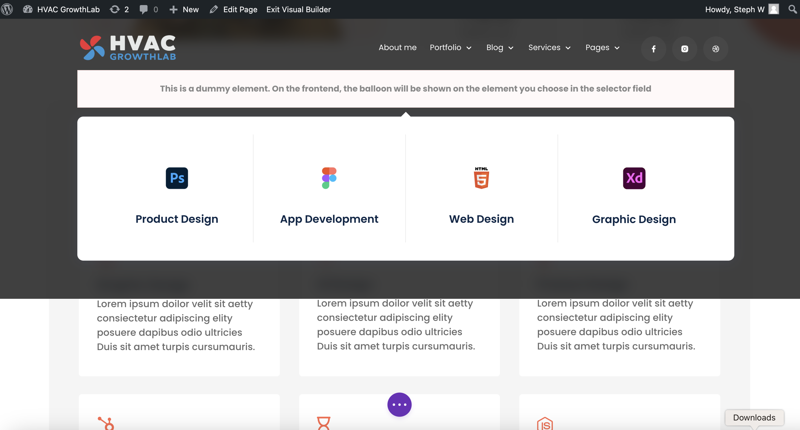Click New in the admin bar

191,9
